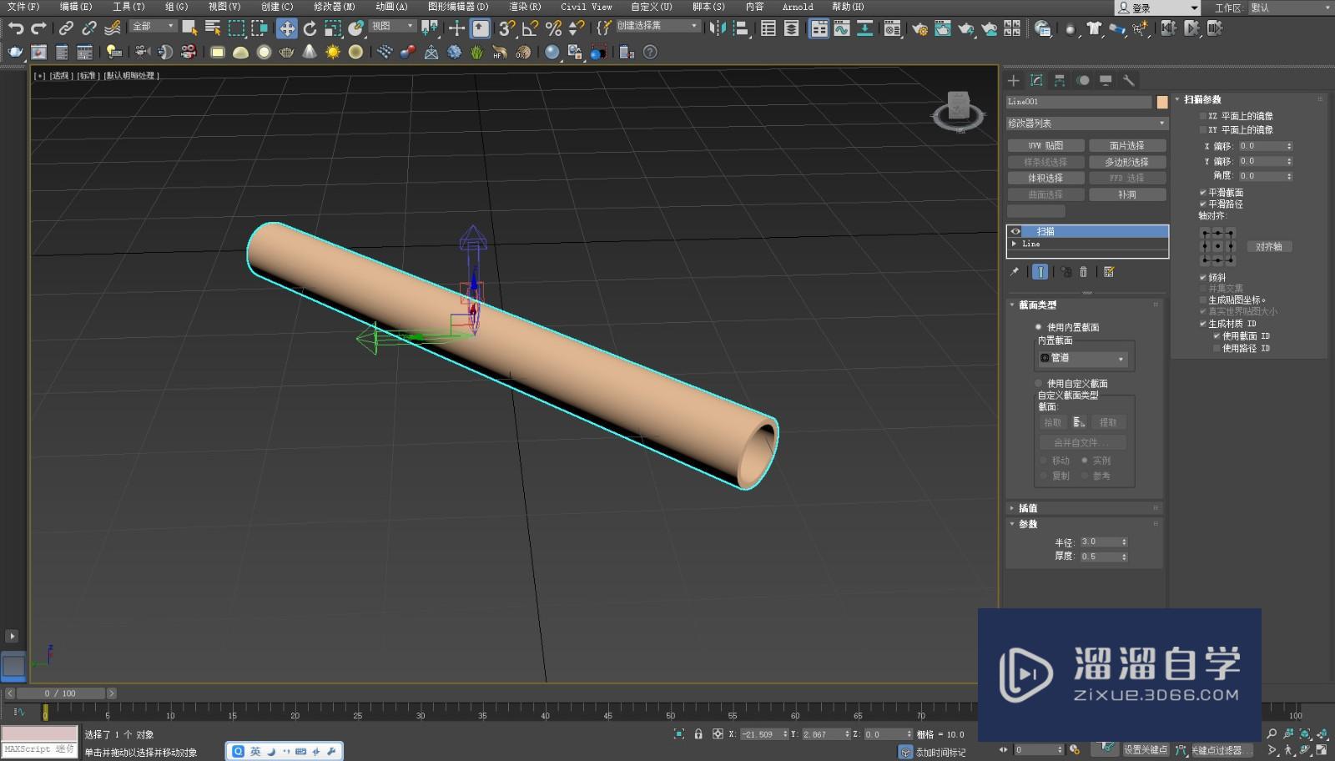Open the 渲染(R) menu
Screen dimensions: 1335x761
point(525,7)
